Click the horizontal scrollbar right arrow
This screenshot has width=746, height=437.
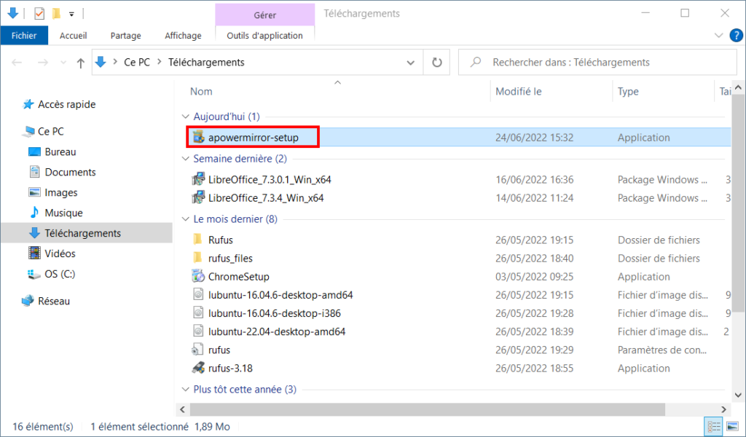pos(723,409)
